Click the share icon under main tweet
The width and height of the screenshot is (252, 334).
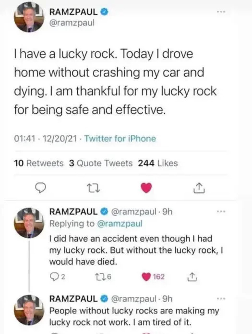[199, 188]
